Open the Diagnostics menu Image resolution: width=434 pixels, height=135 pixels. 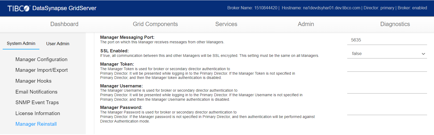pyautogui.click(x=395, y=24)
